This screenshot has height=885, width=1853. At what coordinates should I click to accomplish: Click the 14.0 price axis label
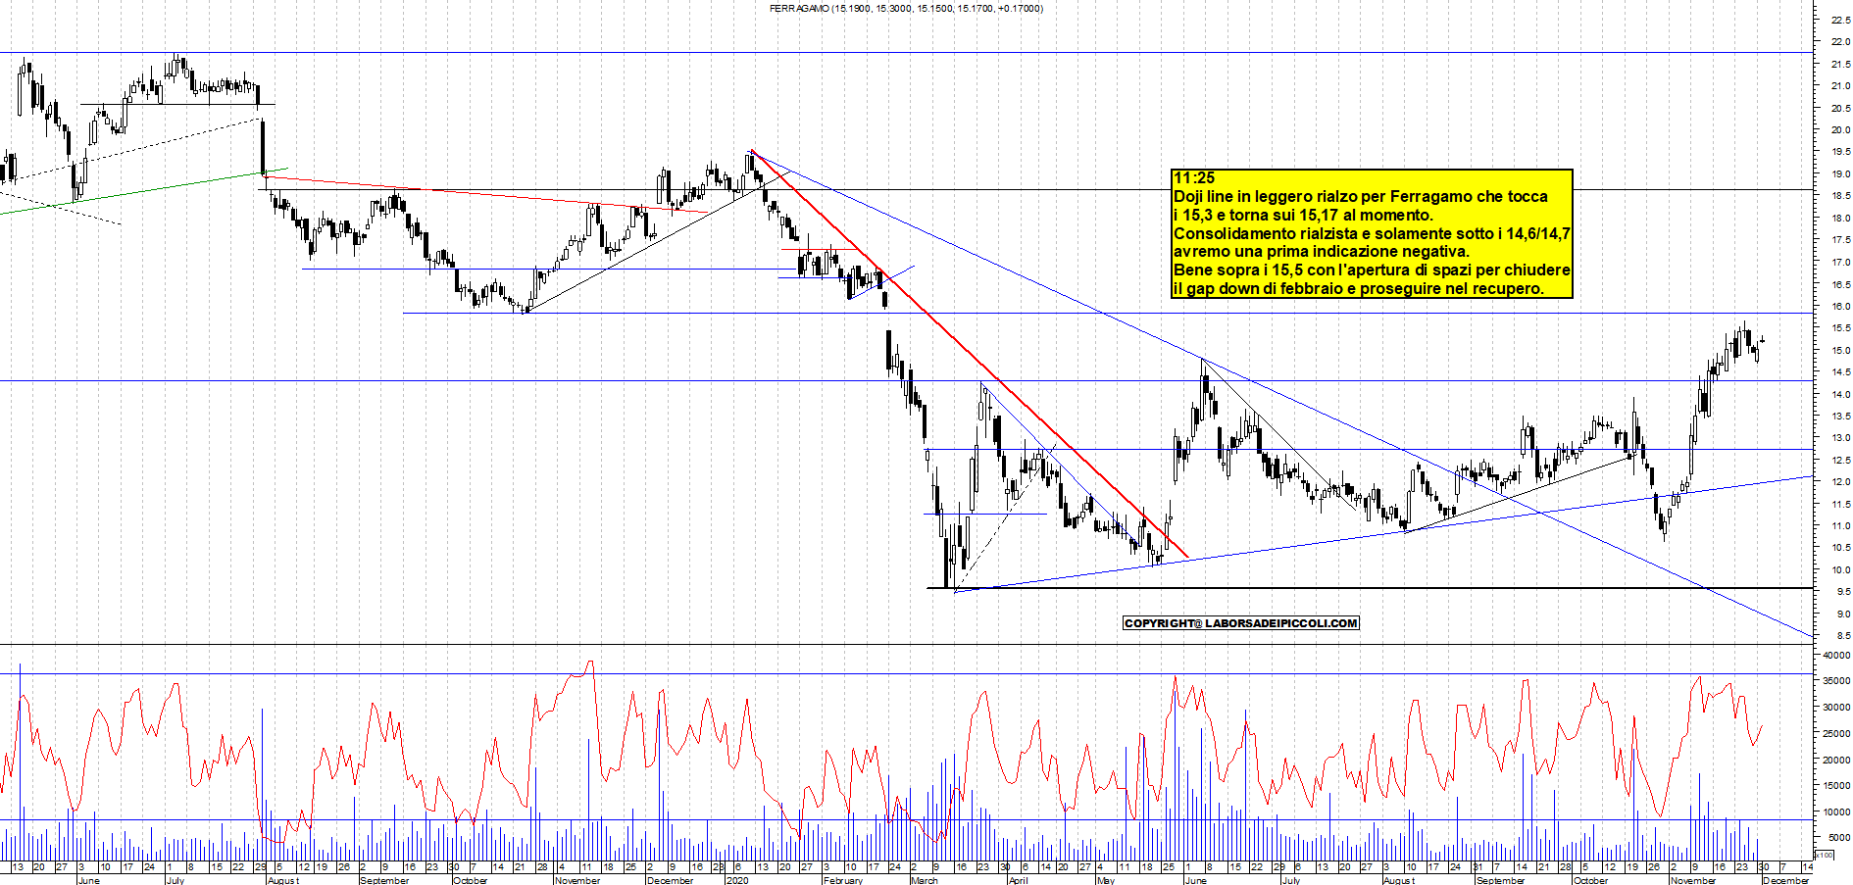[x=1840, y=394]
